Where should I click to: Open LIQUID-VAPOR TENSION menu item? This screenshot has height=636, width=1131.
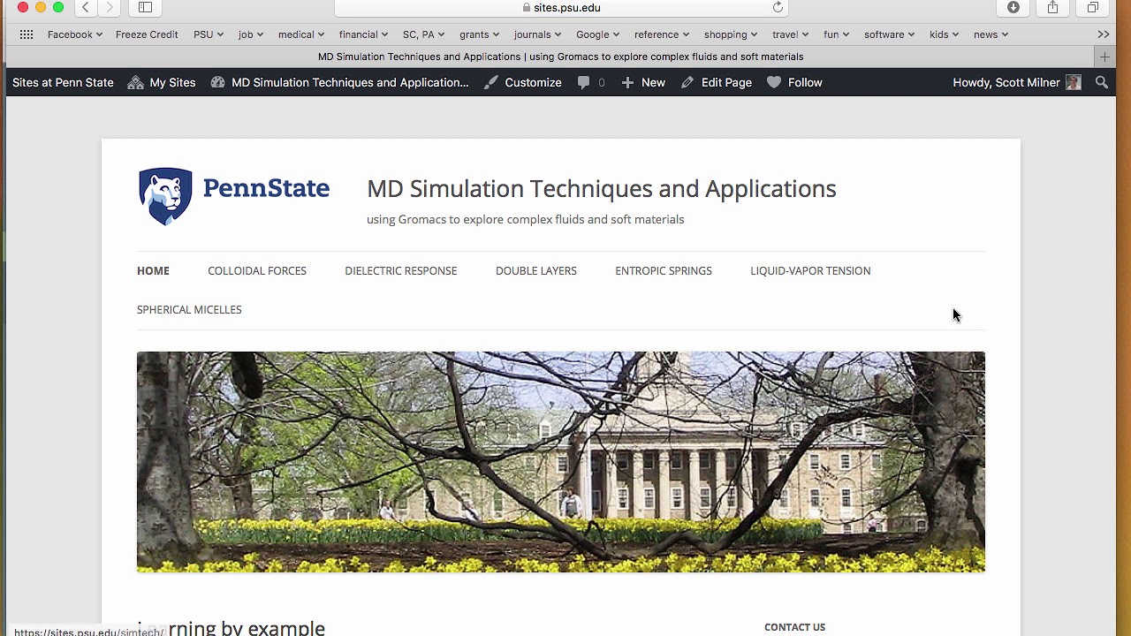click(810, 271)
